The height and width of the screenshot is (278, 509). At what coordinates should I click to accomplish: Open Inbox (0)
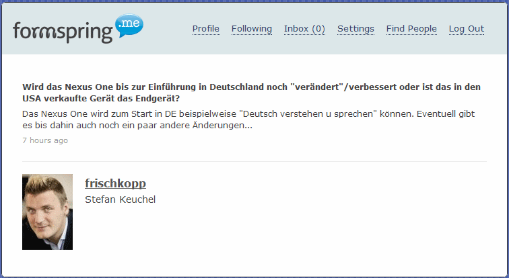pyautogui.click(x=304, y=29)
